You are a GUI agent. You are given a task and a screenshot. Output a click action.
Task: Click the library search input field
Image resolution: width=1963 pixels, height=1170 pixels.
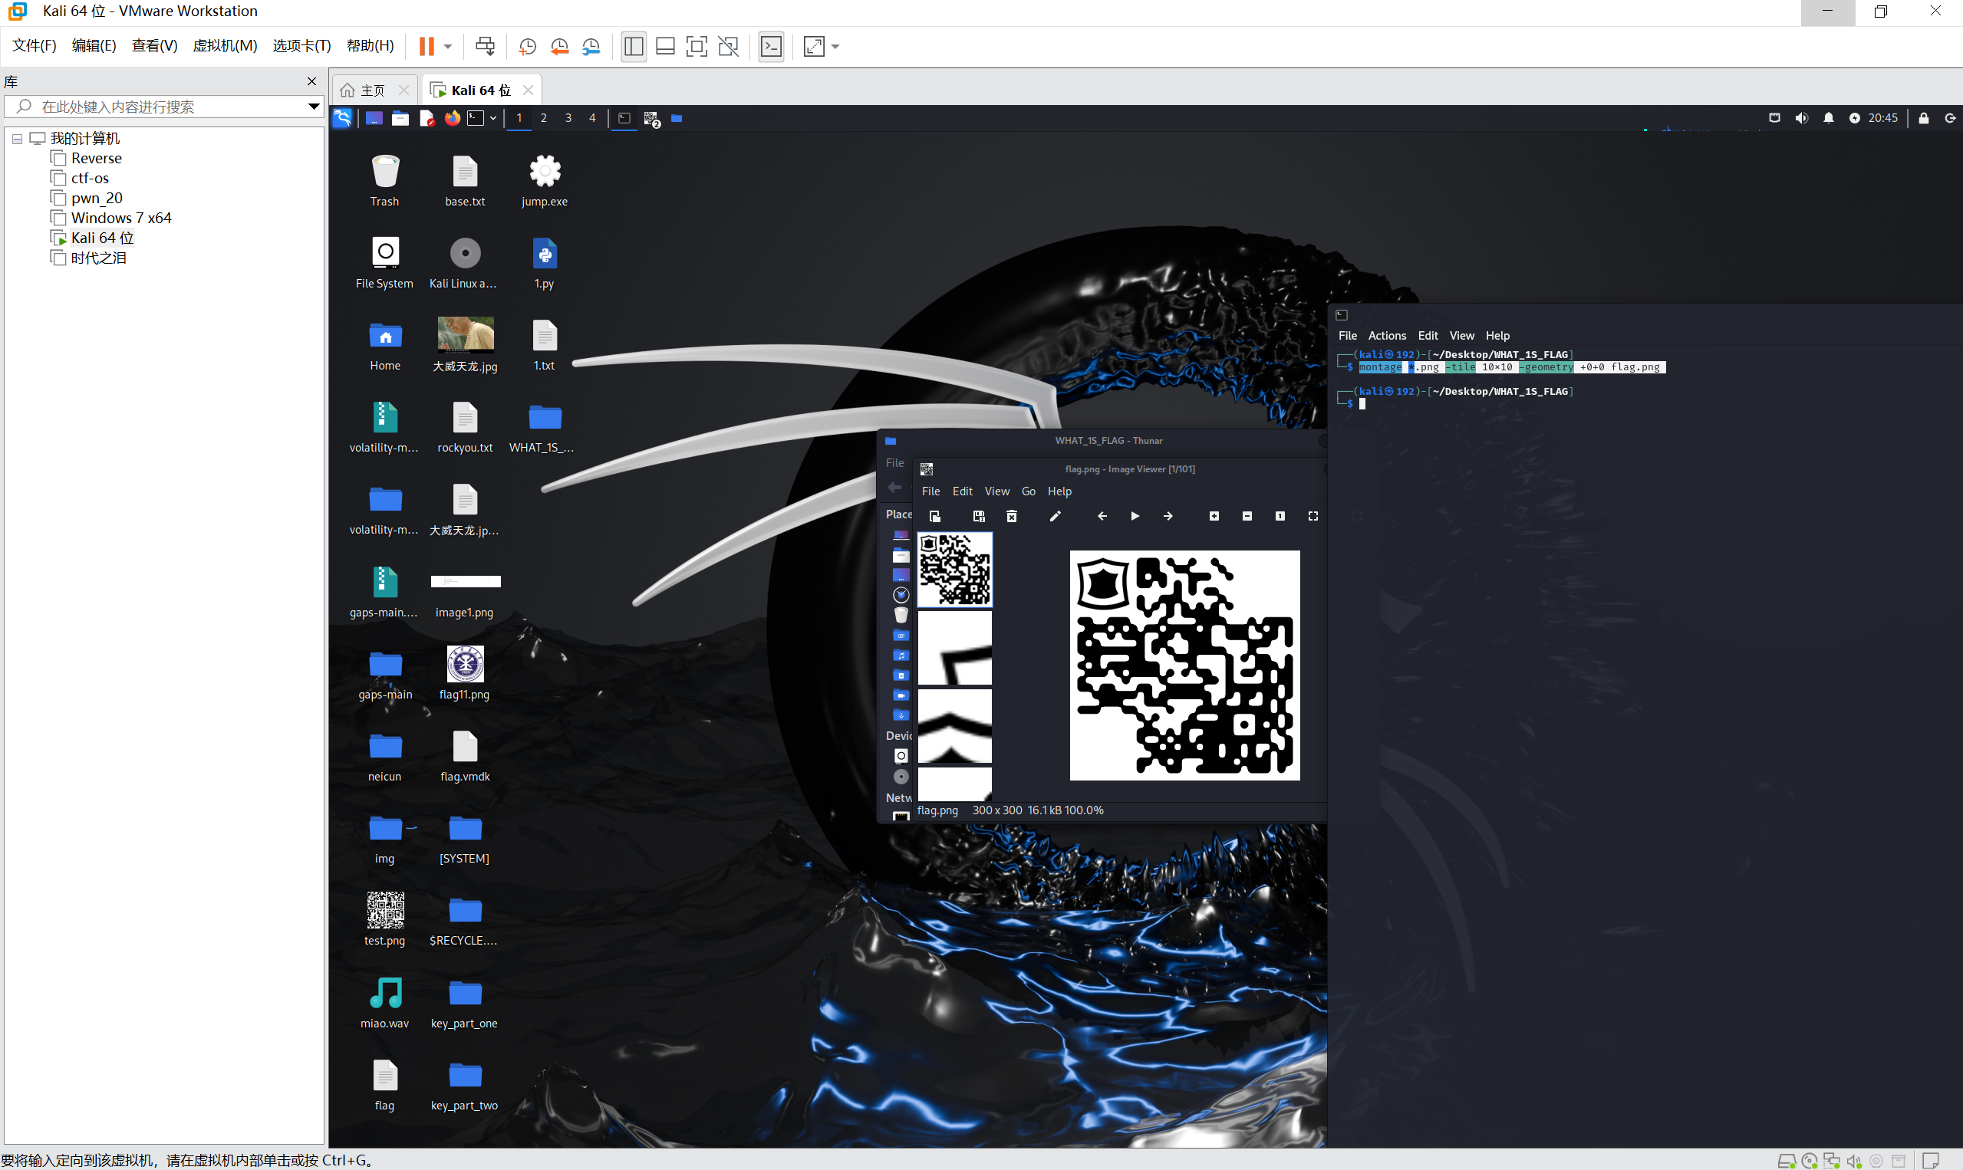pos(158,107)
